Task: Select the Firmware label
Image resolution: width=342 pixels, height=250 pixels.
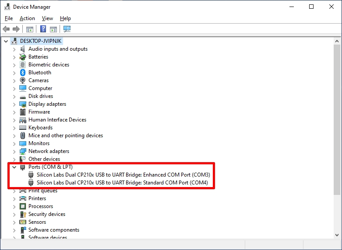Action: point(39,112)
